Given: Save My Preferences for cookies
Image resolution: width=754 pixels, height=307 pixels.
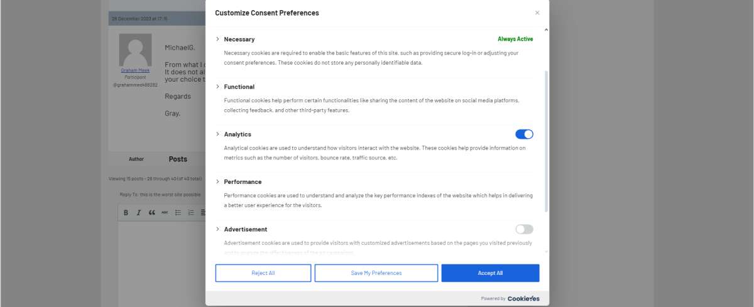Looking at the screenshot, I should point(376,273).
